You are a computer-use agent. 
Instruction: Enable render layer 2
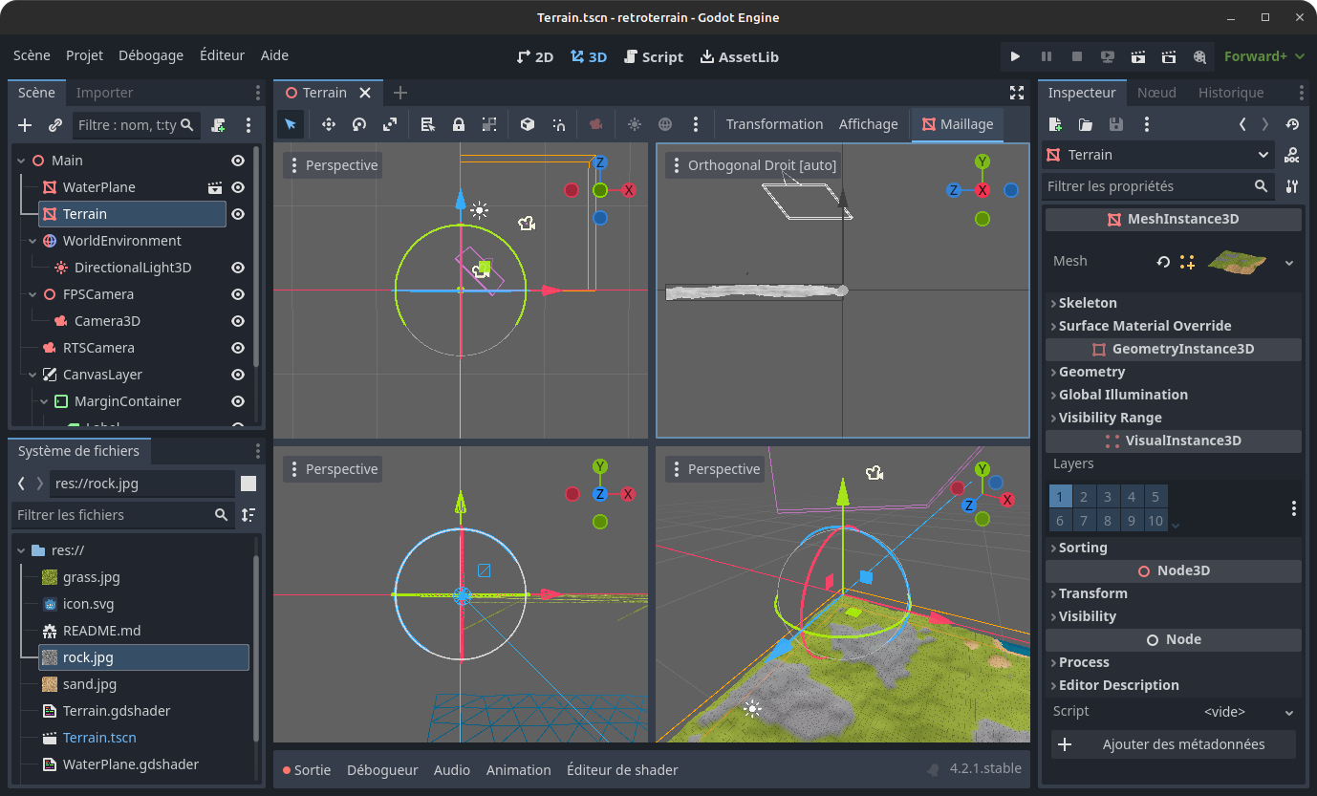coord(1084,497)
